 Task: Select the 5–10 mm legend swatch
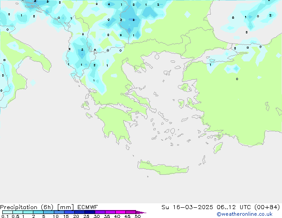click(48, 212)
